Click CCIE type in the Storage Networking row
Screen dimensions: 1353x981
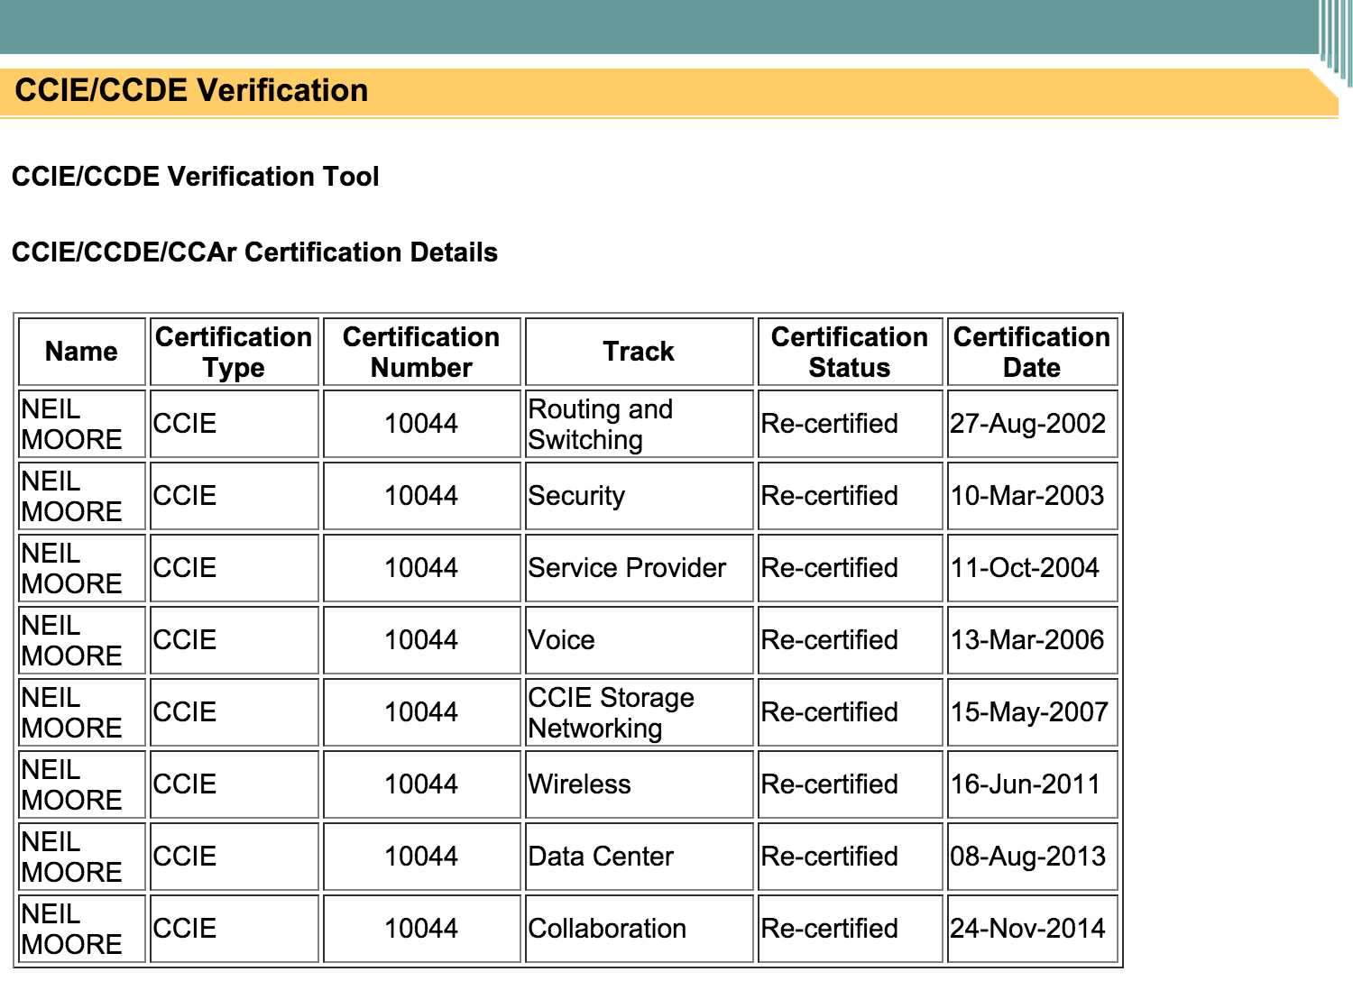point(185,712)
